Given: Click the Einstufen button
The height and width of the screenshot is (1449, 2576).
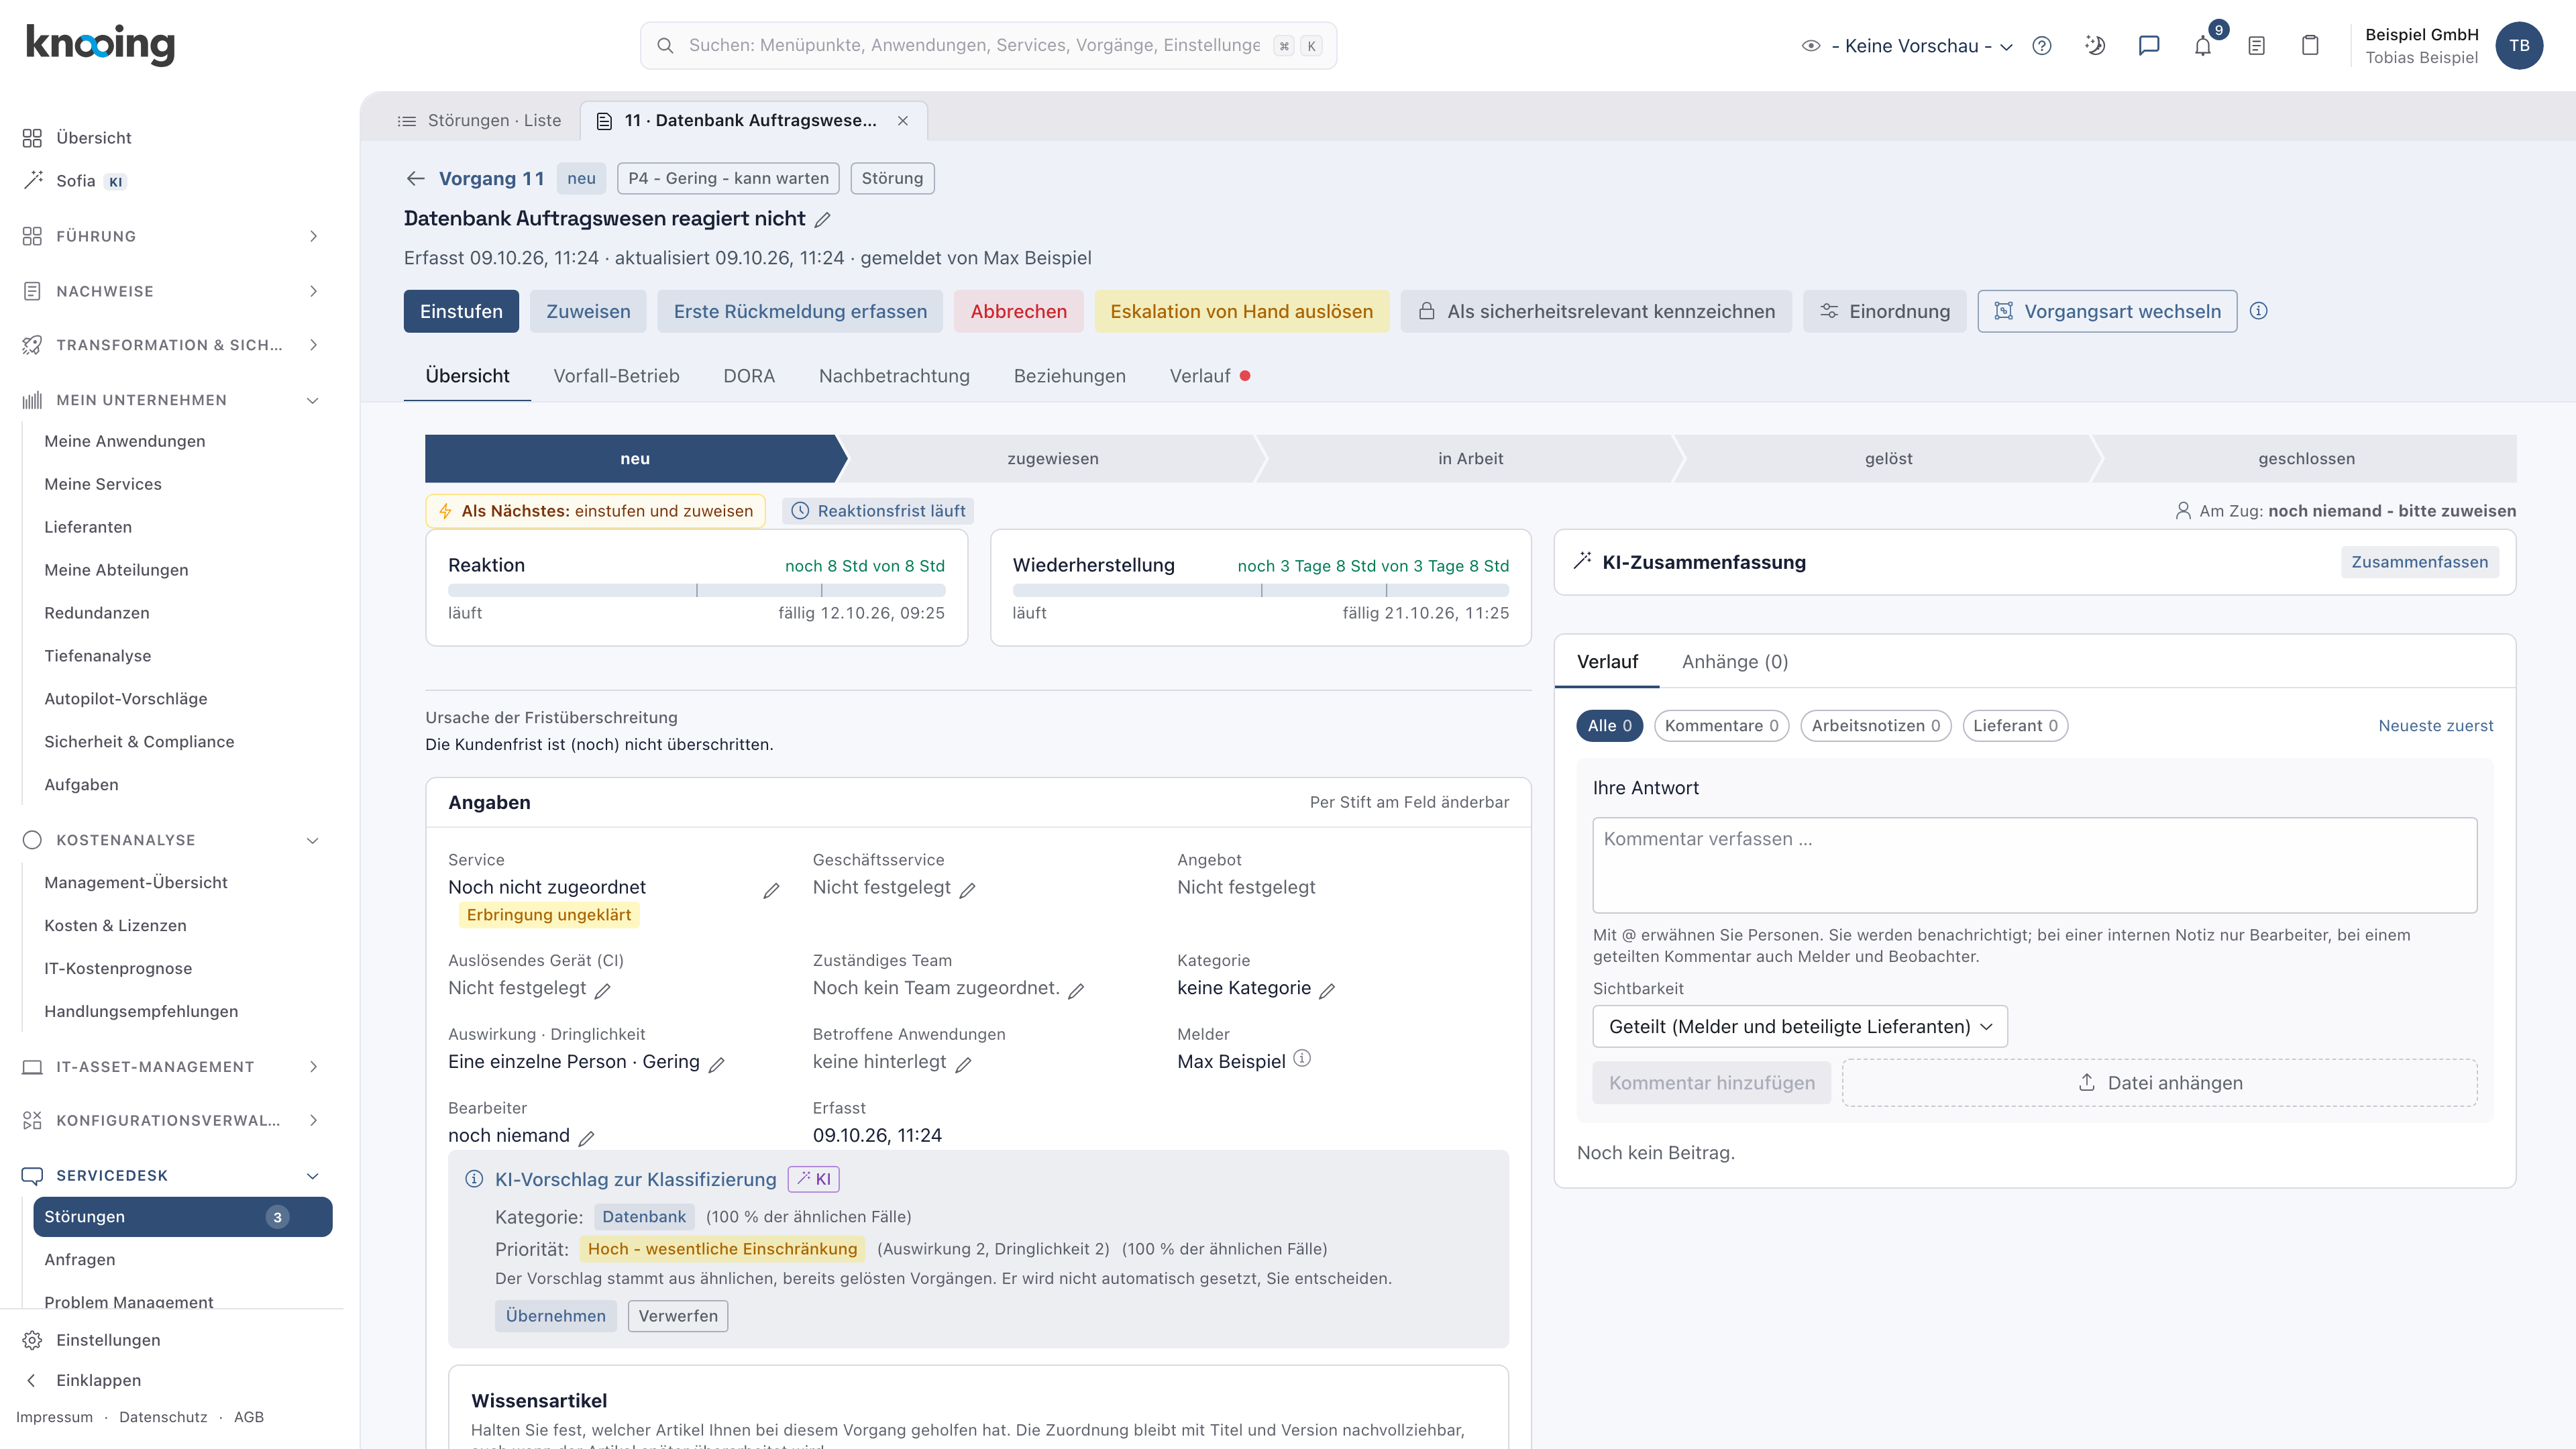Looking at the screenshot, I should (461, 311).
